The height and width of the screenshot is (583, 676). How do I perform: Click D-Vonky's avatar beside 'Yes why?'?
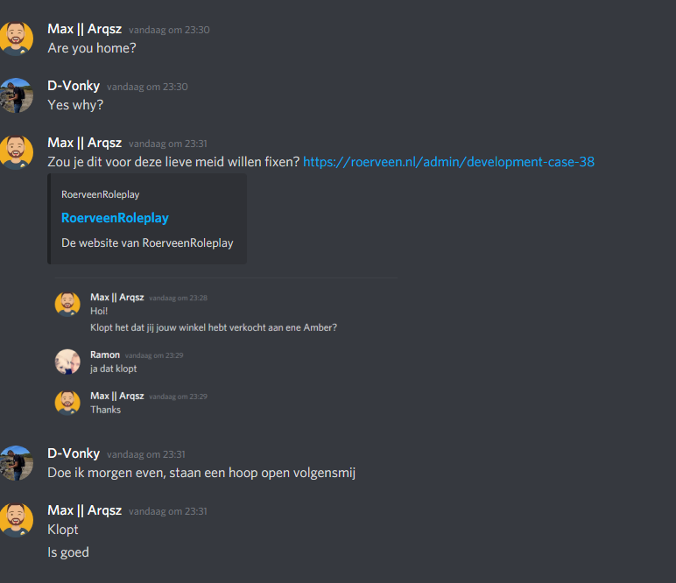click(x=17, y=95)
